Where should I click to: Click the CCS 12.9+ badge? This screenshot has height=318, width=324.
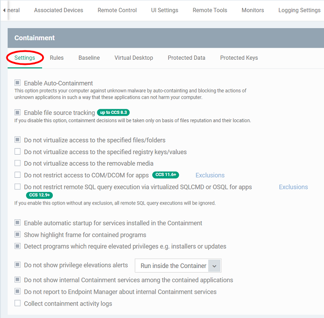[39, 195]
